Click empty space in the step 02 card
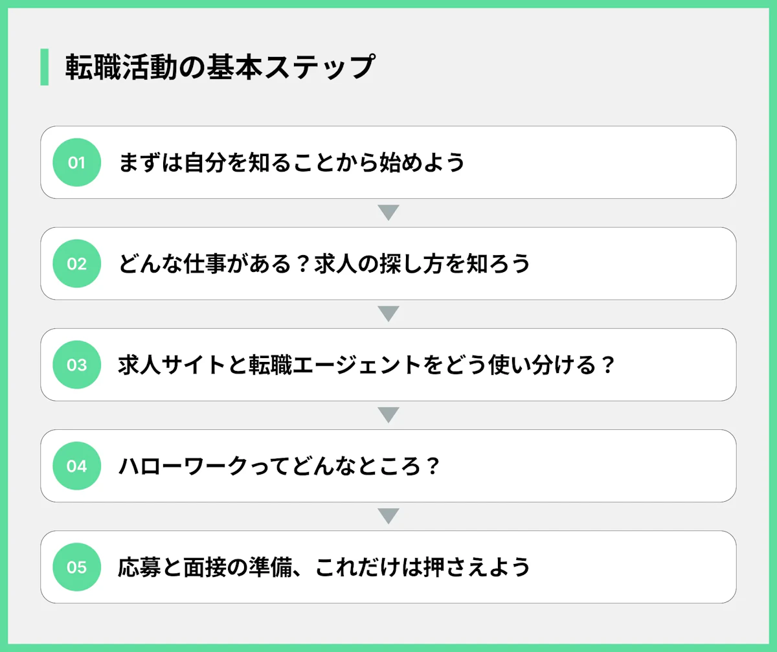 point(635,264)
